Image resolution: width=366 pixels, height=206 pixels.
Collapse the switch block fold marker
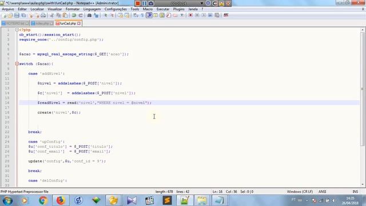tap(17, 64)
